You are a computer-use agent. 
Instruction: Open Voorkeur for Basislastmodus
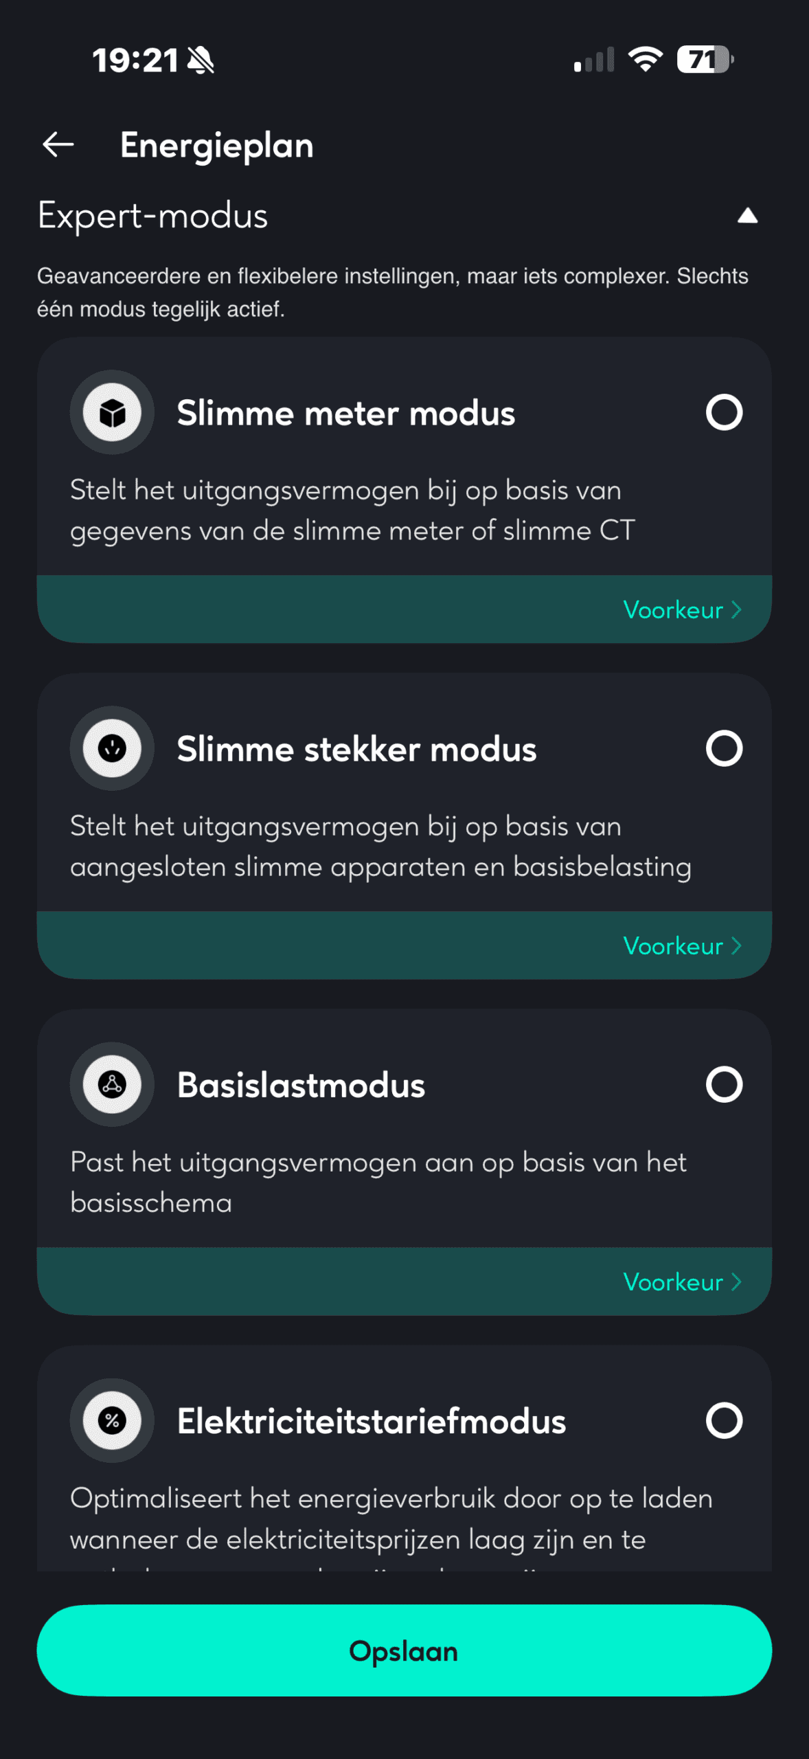[681, 1281]
